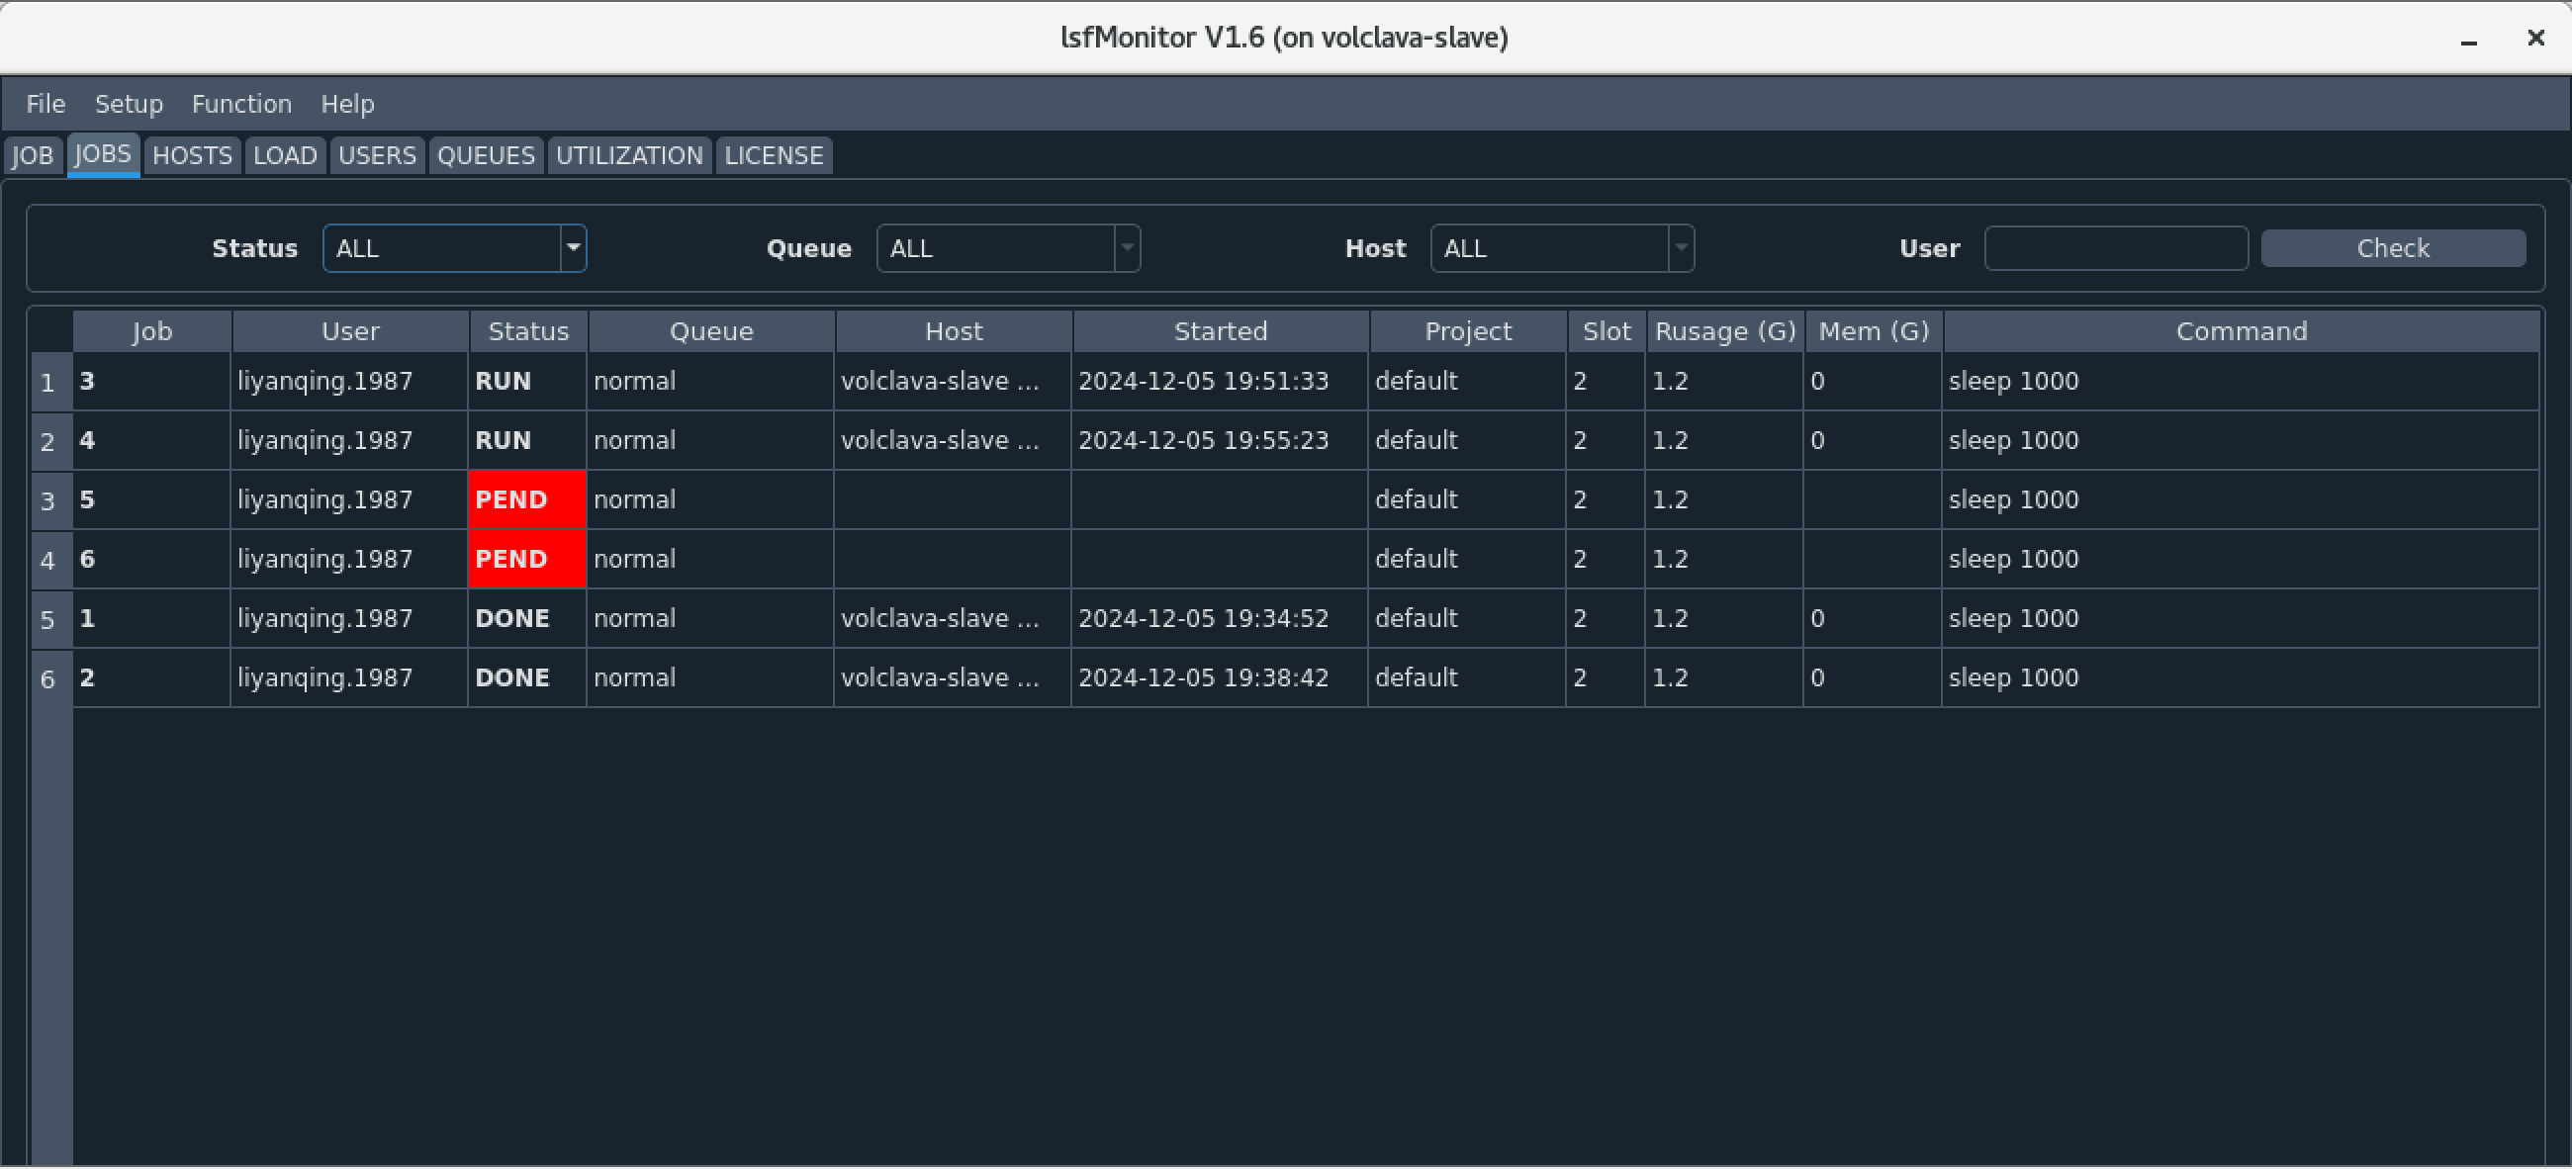Sort by the Started column header
2572x1169 pixels.
(x=1220, y=331)
